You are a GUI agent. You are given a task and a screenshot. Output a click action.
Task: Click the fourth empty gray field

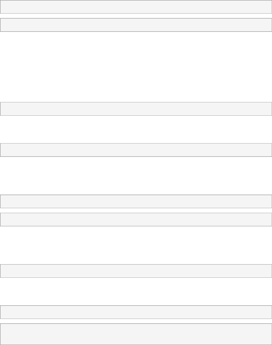(x=136, y=150)
